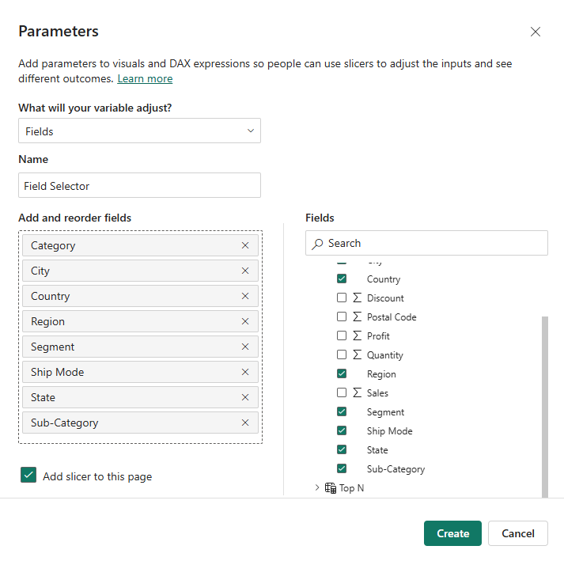Viewport: 564px width, 561px height.
Task: Click the Profit field name
Action: (378, 336)
